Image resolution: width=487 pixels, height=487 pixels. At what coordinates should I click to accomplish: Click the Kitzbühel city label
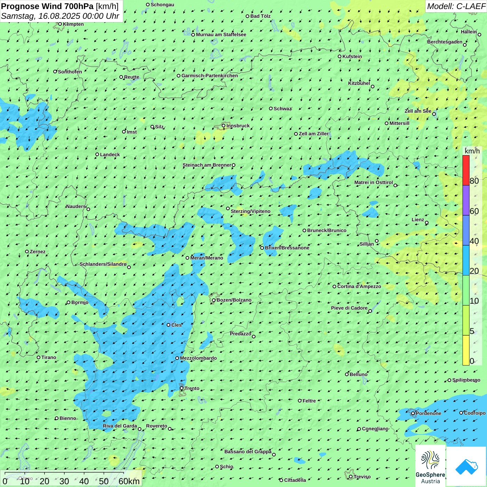(359, 83)
